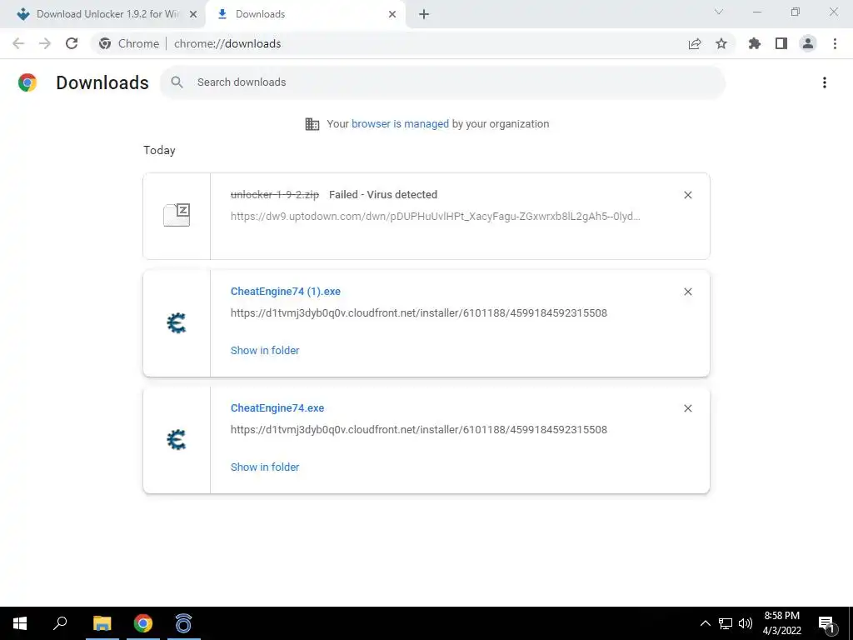Viewport: 853px width, 640px height.
Task: Click the cloudfront URL under CheatEngine74 (1).exe
Action: pos(418,313)
